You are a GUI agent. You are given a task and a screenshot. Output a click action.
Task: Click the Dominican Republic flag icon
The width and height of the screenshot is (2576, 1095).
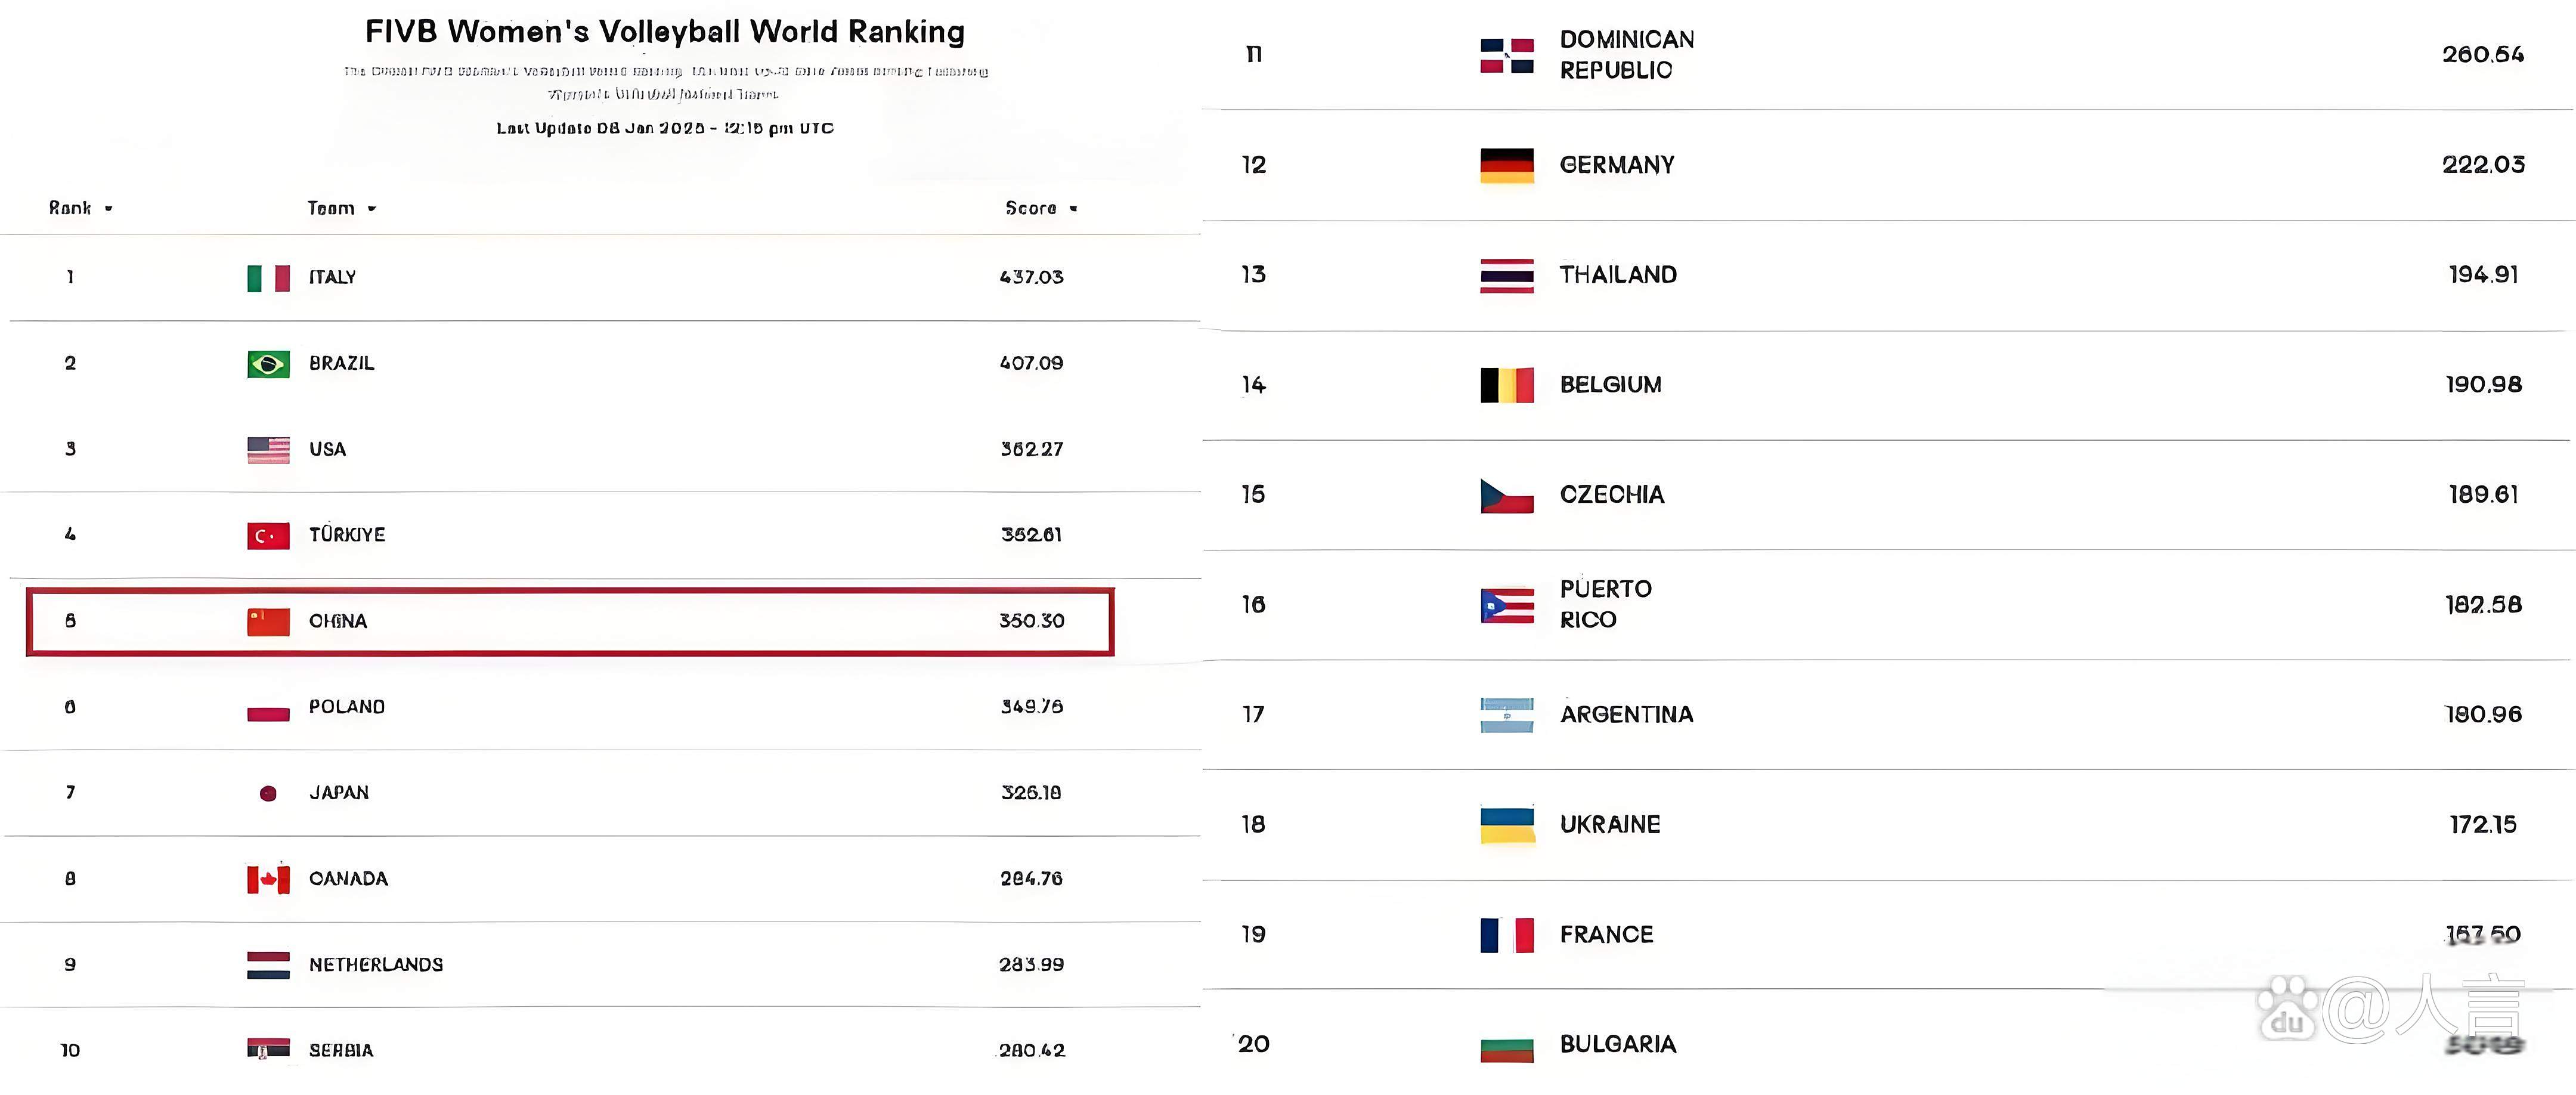pyautogui.click(x=1507, y=55)
